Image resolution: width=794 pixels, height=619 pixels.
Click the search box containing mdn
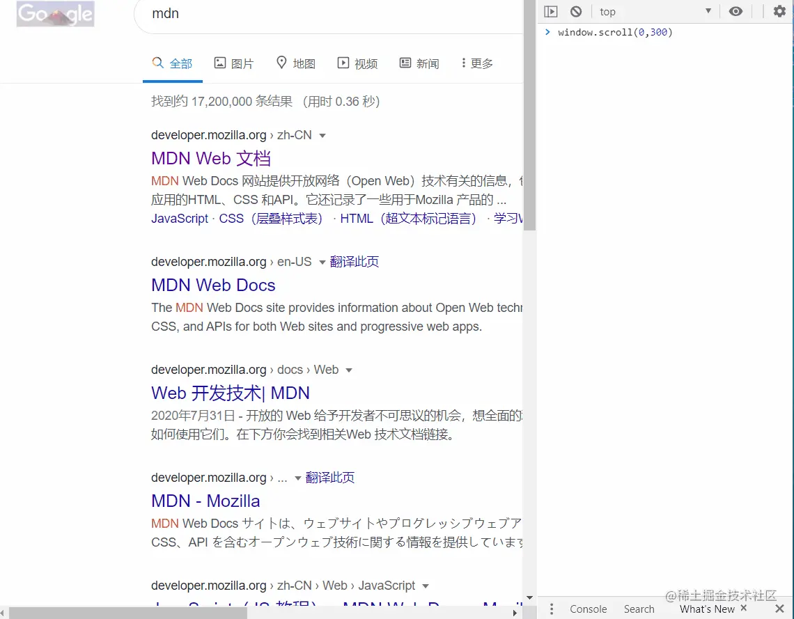coord(329,15)
